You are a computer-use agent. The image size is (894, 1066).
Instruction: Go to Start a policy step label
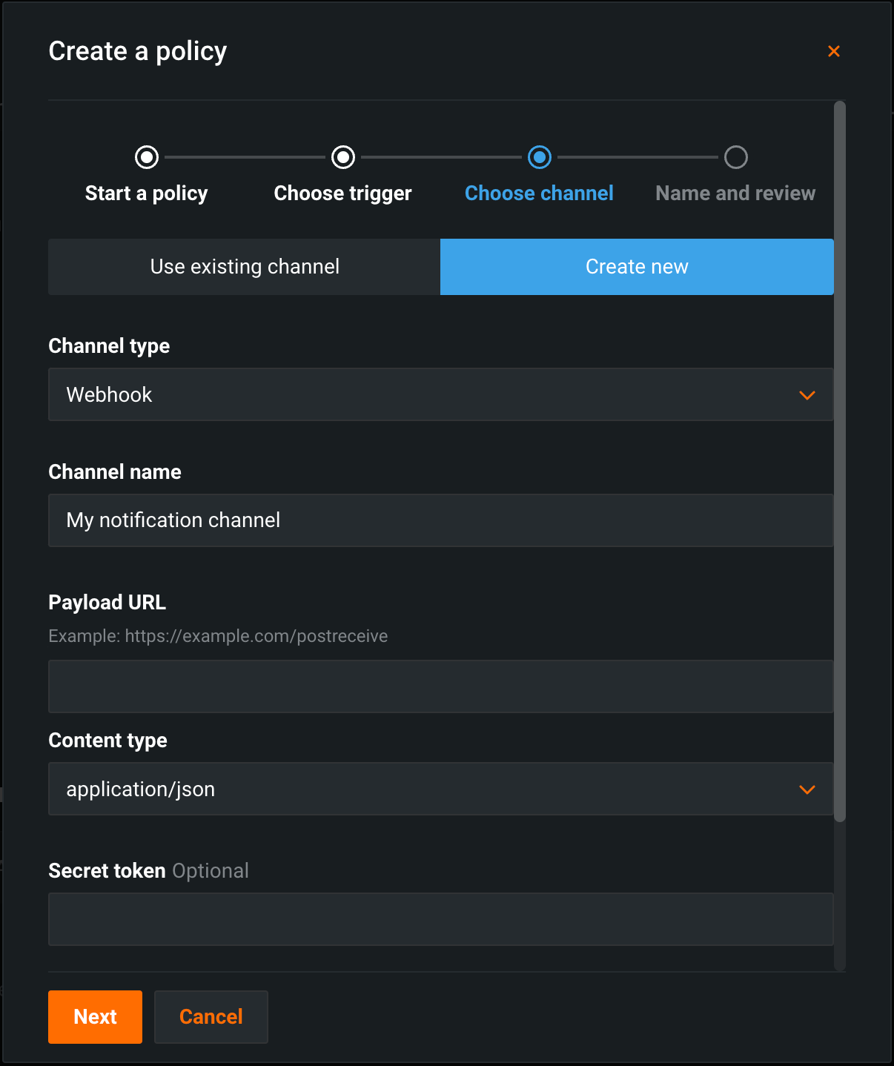click(147, 193)
